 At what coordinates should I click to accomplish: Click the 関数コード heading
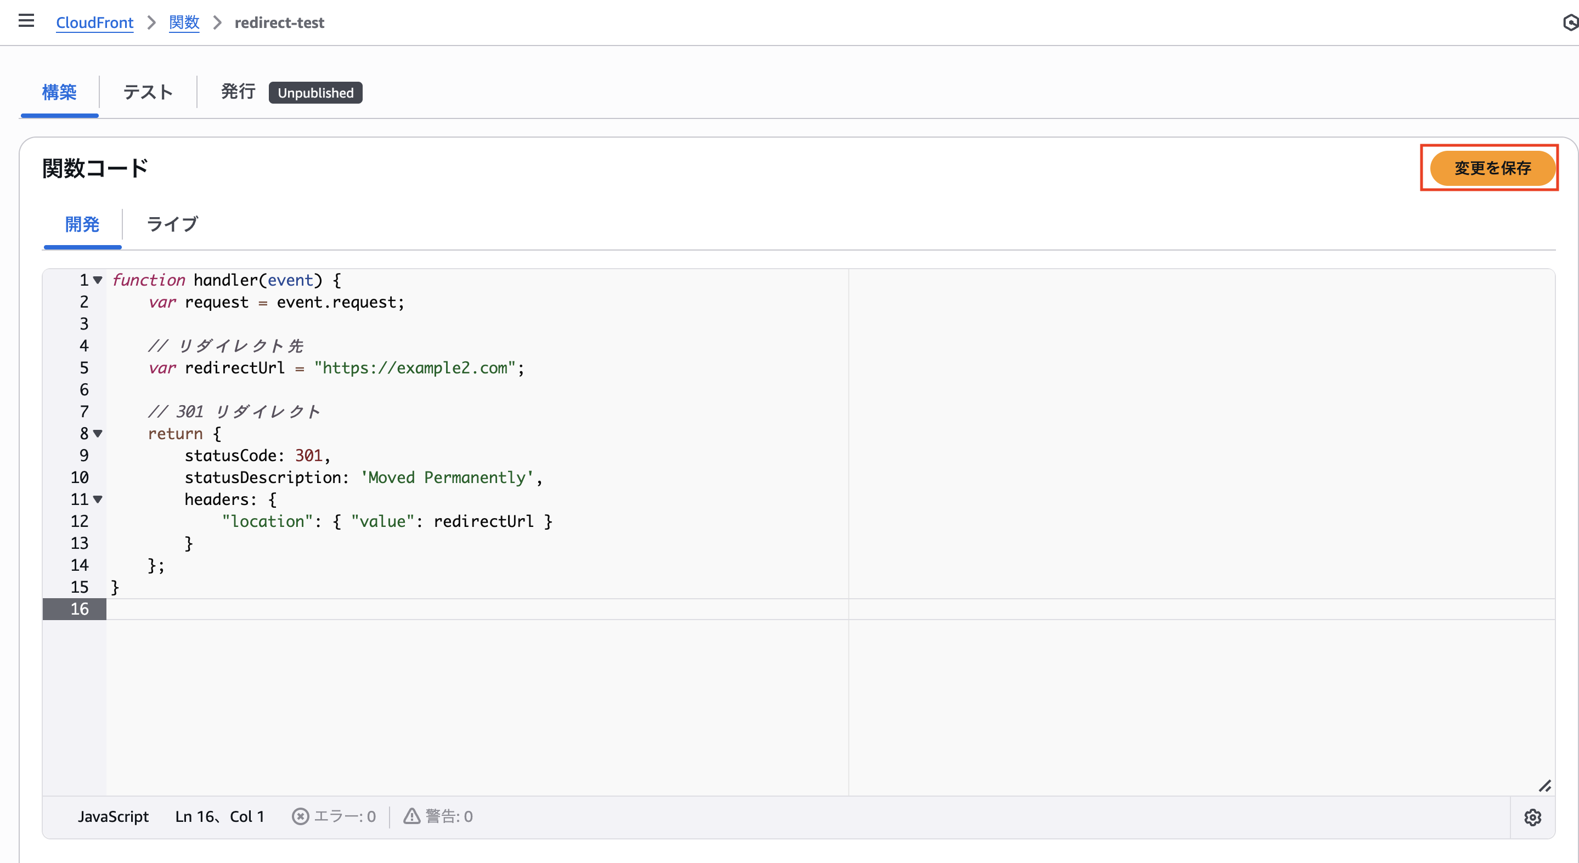click(95, 168)
